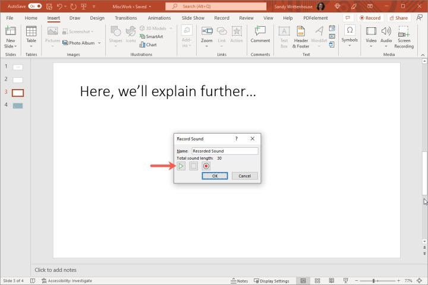Switch to the Draw tab
Viewport: 428px width, 285px height.
[74, 18]
